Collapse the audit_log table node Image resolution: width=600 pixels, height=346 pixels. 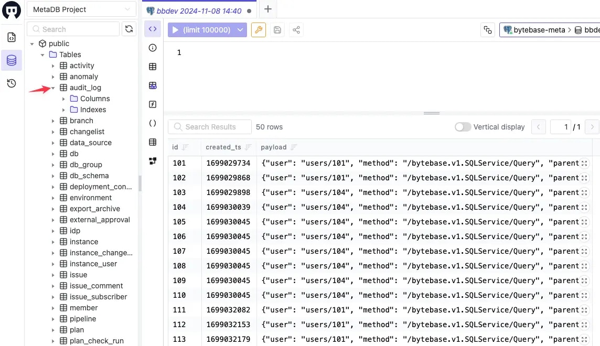[x=52, y=88]
